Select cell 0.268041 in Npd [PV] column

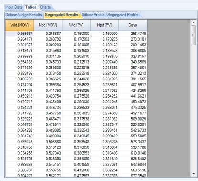pyautogui.click(x=104, y=108)
